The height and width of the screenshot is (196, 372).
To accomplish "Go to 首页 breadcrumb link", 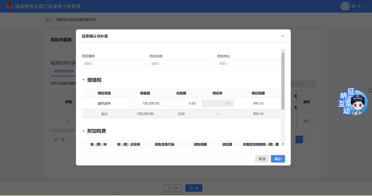I will [x=48, y=20].
